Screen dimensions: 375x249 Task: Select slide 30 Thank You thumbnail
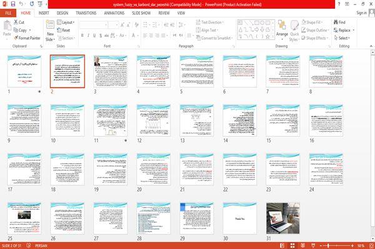point(239,218)
